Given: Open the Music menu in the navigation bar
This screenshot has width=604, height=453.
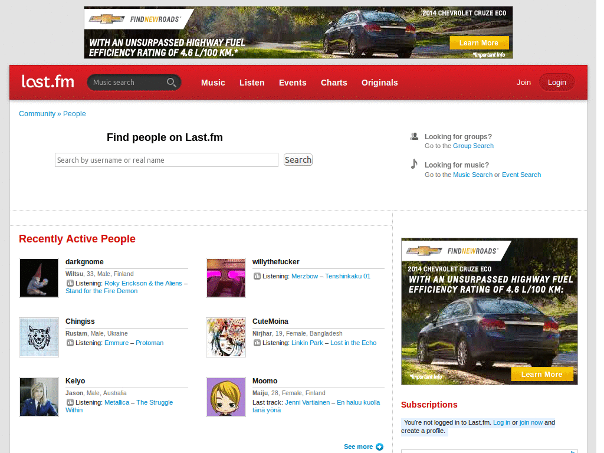Looking at the screenshot, I should tap(213, 83).
